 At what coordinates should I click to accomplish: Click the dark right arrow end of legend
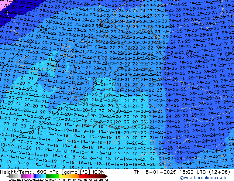click(x=106, y=176)
